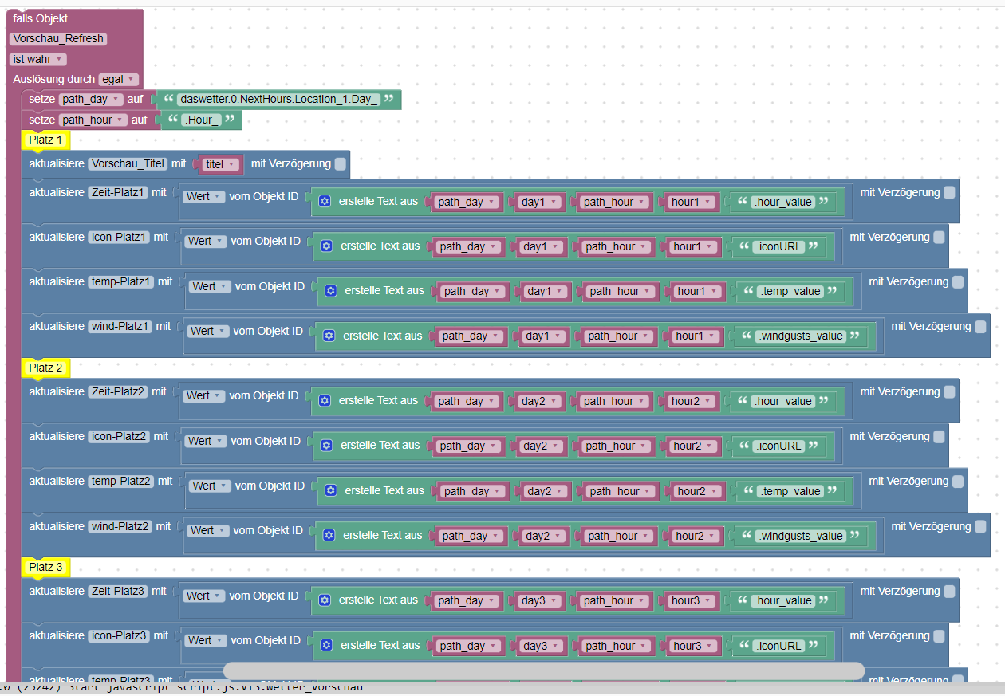The image size is (1005, 696).
Task: Enable 'mit Verzögerung' for Vorschau_Titel row
Action: click(x=341, y=164)
